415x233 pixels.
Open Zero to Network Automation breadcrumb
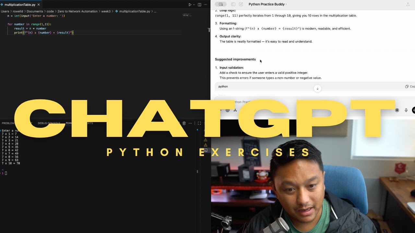[x=77, y=11]
